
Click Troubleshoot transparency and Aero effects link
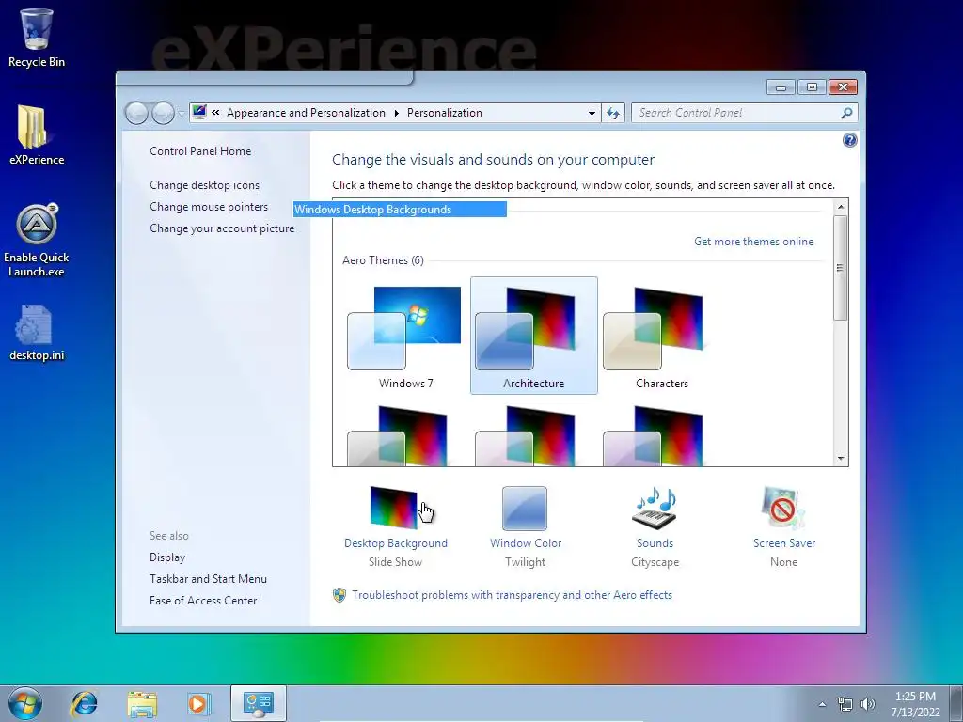pos(512,595)
